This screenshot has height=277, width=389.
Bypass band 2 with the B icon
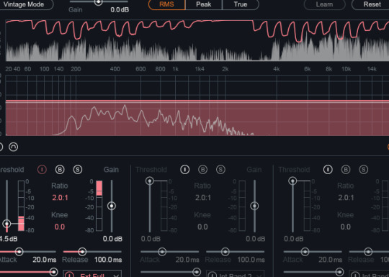[202, 170]
